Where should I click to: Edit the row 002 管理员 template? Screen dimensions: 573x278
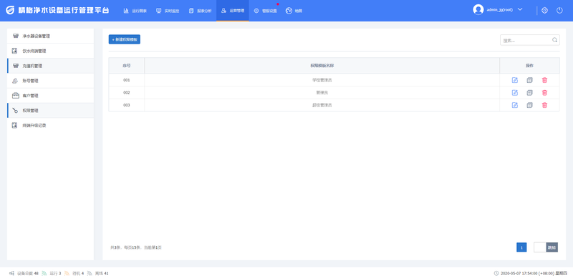tap(514, 93)
